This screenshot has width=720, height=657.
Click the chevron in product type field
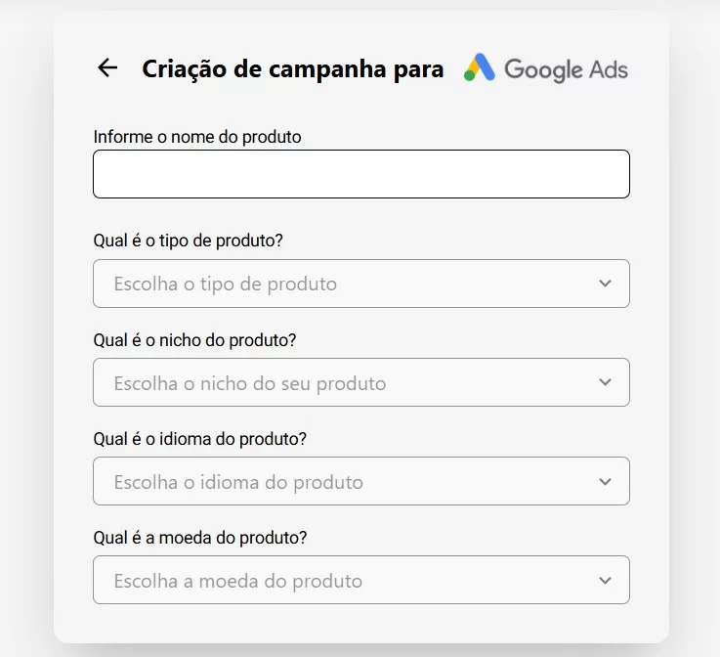coord(605,284)
